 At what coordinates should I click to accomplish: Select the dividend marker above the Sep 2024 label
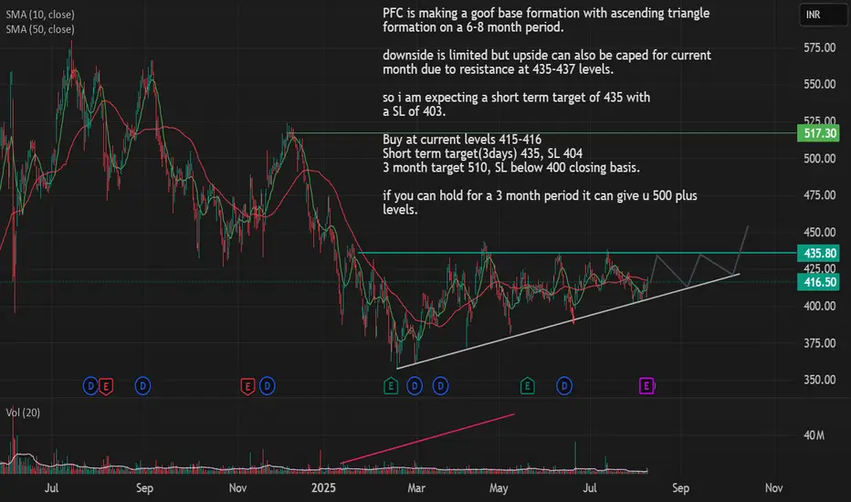[x=142, y=386]
